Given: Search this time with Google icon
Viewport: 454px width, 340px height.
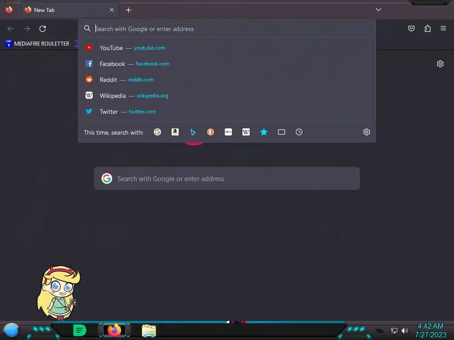Looking at the screenshot, I should point(157,132).
